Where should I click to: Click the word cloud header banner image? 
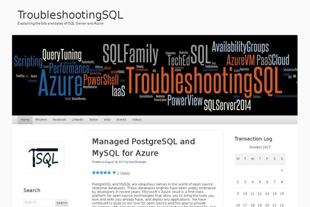pos(154,75)
